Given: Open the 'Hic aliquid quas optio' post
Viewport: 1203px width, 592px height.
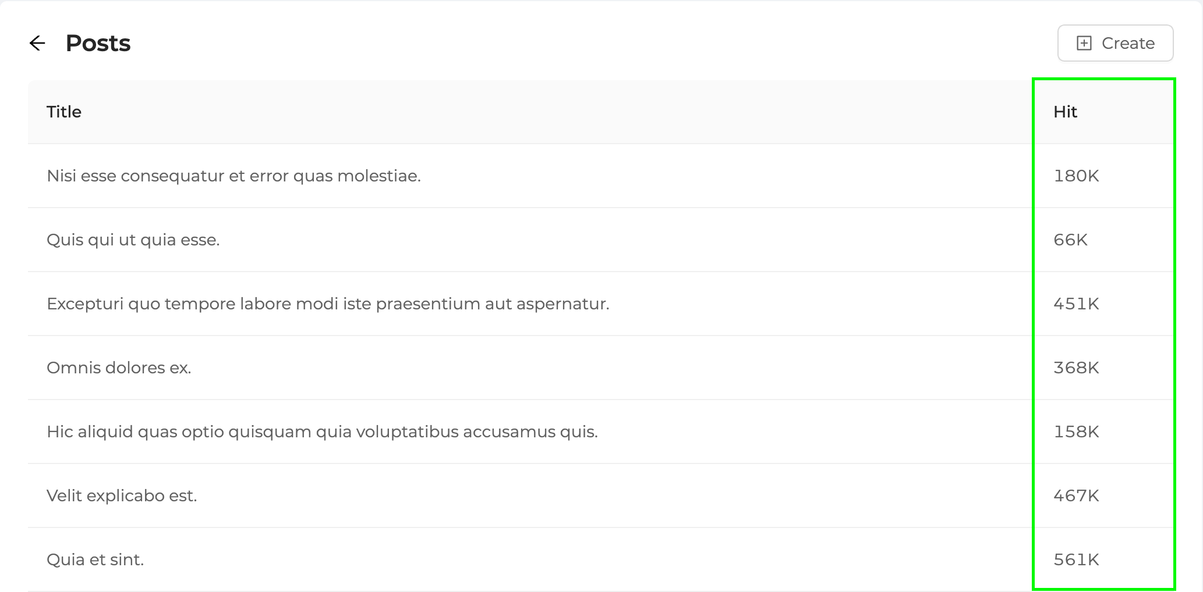Looking at the screenshot, I should pyautogui.click(x=322, y=431).
